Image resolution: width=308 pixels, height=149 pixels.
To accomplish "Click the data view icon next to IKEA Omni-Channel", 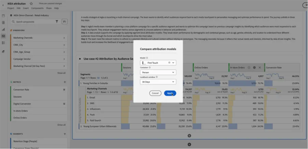I will pos(12,15).
